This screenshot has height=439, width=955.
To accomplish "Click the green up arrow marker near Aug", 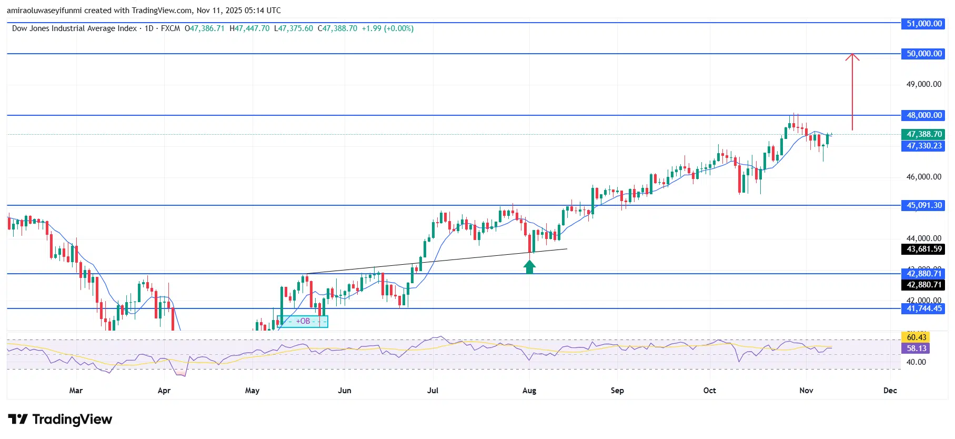I will coord(529,267).
